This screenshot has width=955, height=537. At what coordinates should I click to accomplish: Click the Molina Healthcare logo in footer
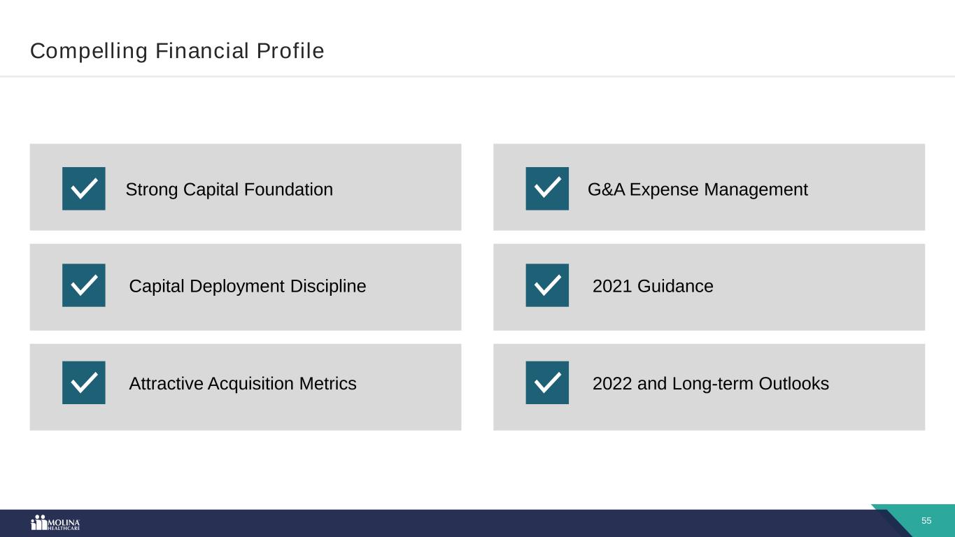coord(56,523)
